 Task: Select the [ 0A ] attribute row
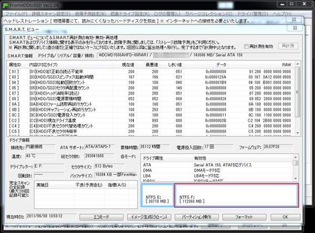151,104
